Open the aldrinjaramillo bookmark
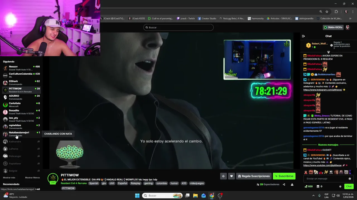The height and width of the screenshot is (200, 357). (x=304, y=19)
